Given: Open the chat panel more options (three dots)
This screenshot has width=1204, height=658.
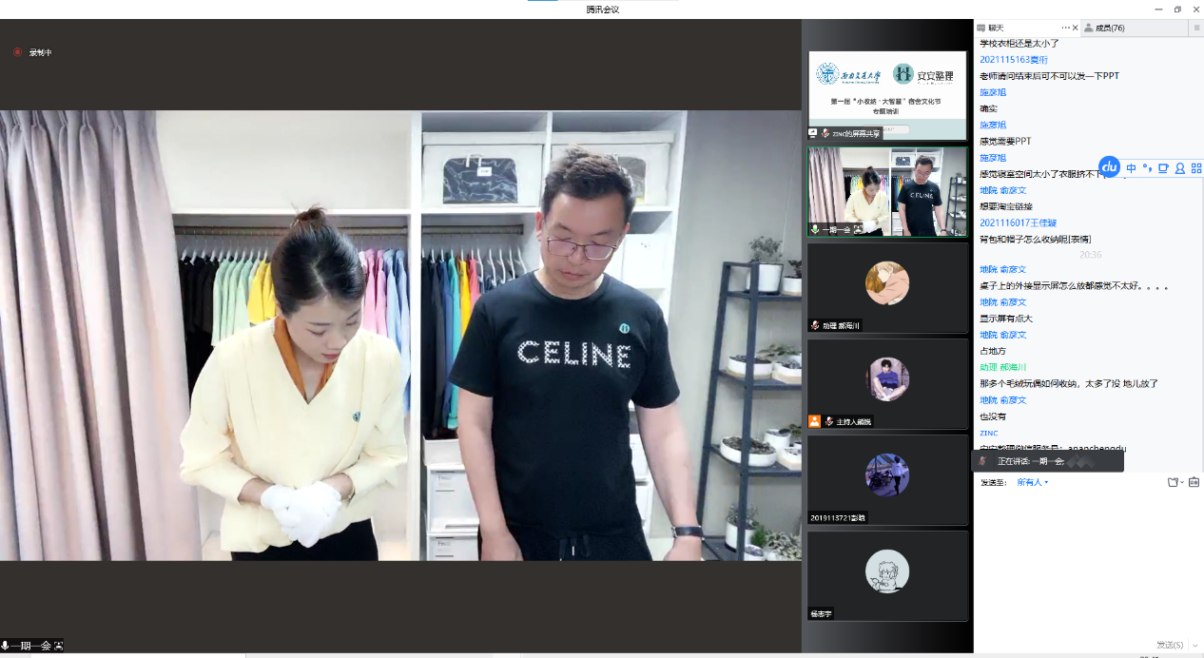Looking at the screenshot, I should click(1066, 29).
